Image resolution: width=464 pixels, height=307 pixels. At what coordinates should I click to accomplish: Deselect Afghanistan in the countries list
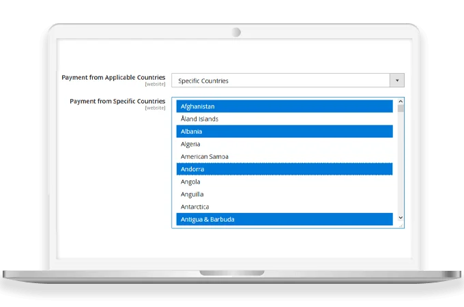coord(284,106)
